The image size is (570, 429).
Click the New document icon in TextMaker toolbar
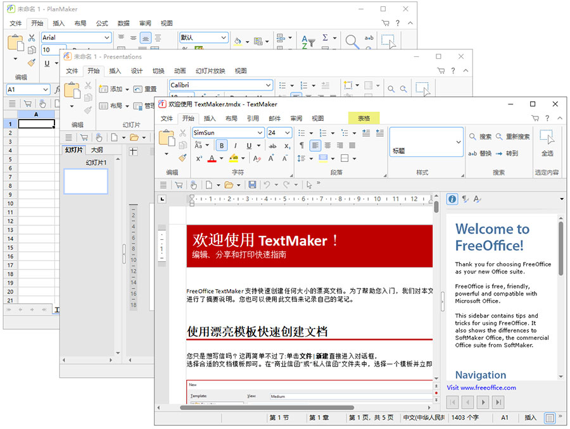209,185
